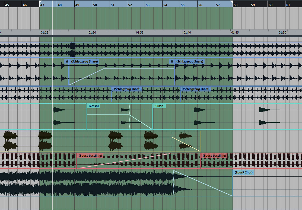Click the 01:45 time ruler label

[235, 32]
